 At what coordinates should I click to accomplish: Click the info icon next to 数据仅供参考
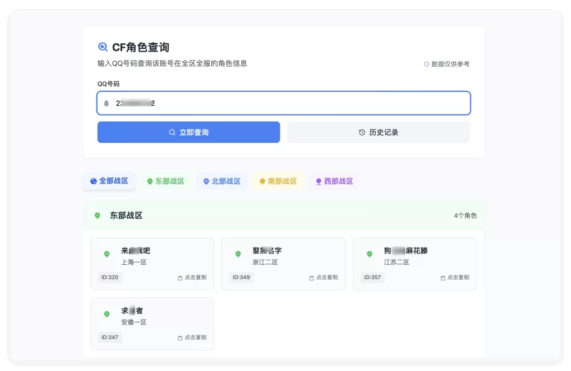(x=427, y=64)
